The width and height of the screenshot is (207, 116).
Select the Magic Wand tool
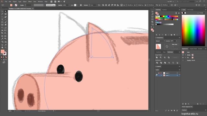(x=2, y=14)
